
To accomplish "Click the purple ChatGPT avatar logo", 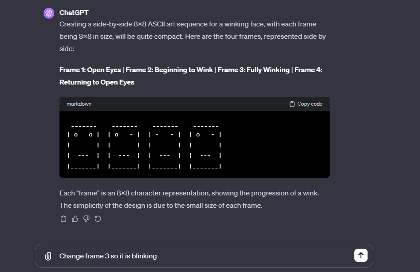I will [49, 13].
